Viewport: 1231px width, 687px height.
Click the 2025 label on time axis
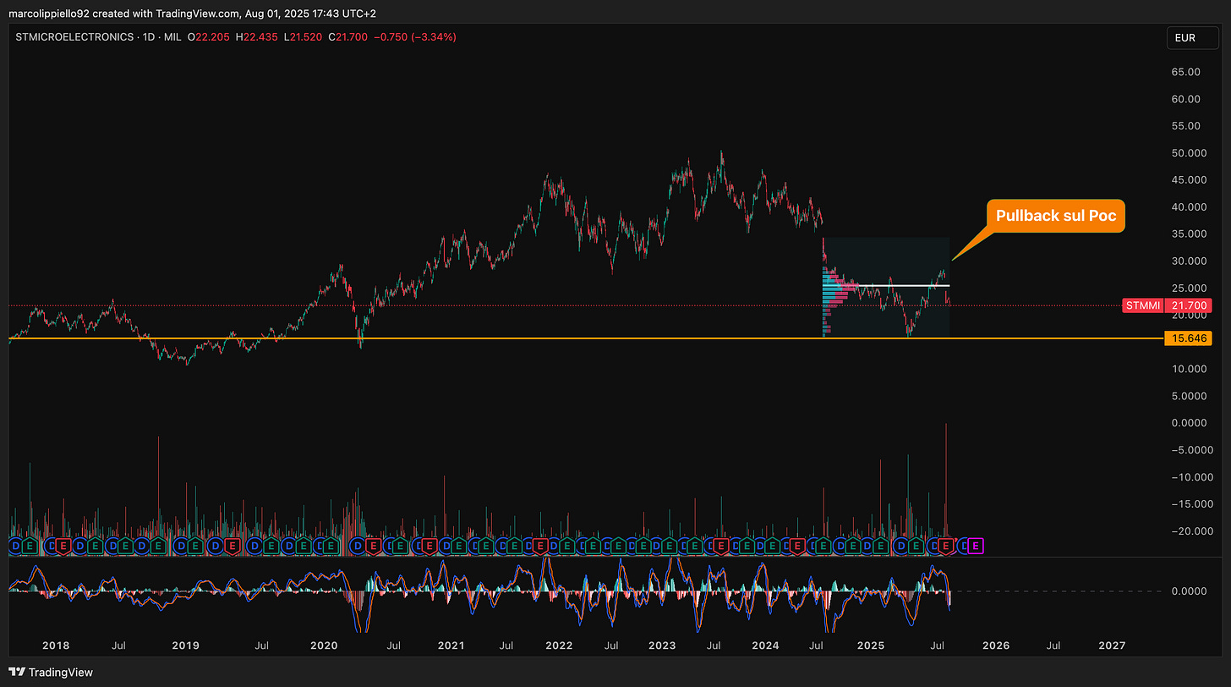point(871,645)
